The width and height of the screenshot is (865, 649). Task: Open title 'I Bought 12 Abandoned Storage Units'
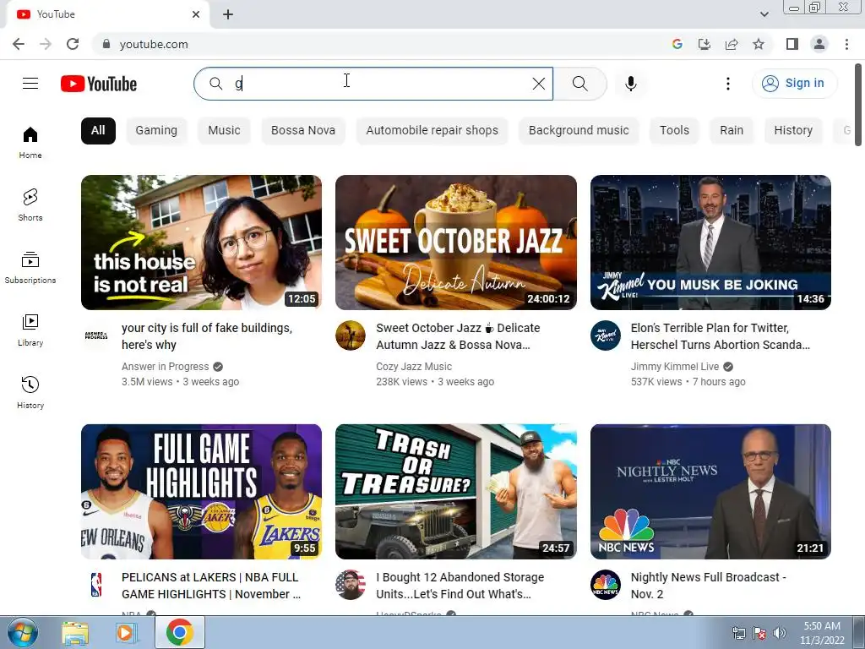click(x=460, y=586)
